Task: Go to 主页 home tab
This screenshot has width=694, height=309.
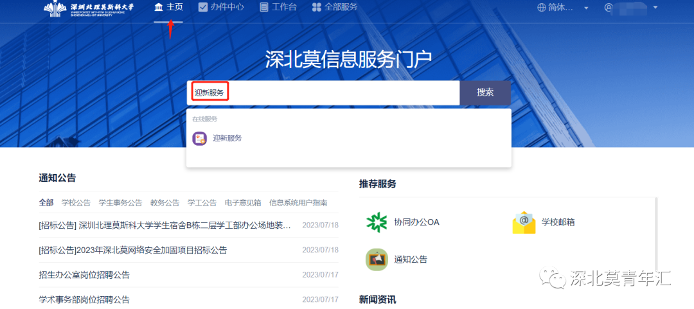Action: tap(168, 8)
